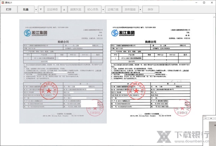Click the original gray-background contract image
Viewport: 216px width, 146px height.
tap(63, 72)
